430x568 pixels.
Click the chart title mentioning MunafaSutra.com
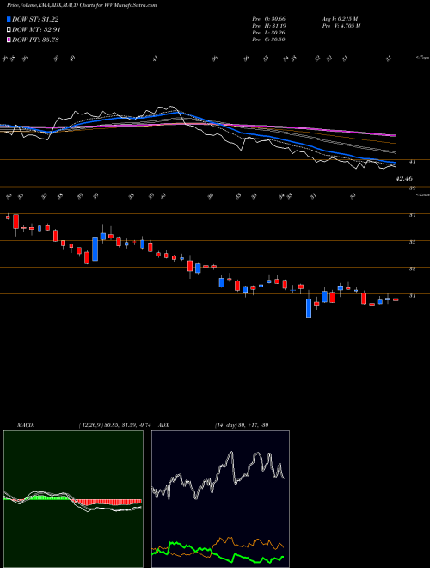pyautogui.click(x=82, y=5)
